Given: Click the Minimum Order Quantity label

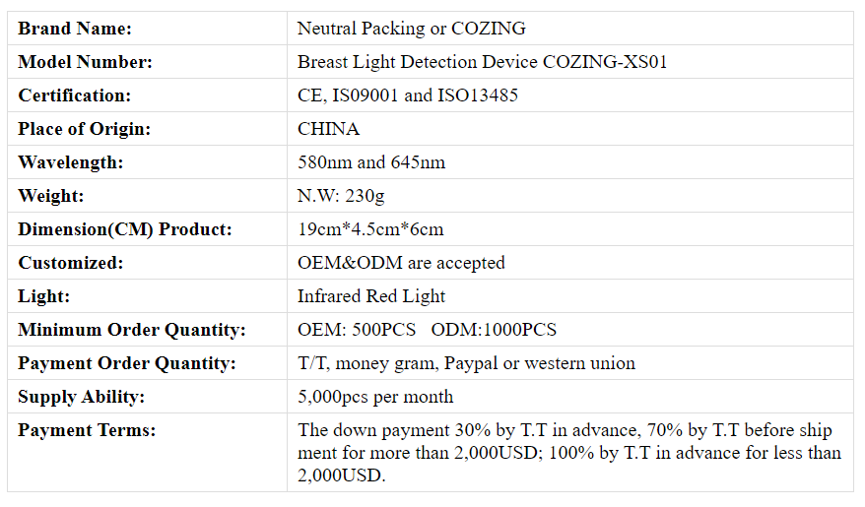Looking at the screenshot, I should pos(132,330).
